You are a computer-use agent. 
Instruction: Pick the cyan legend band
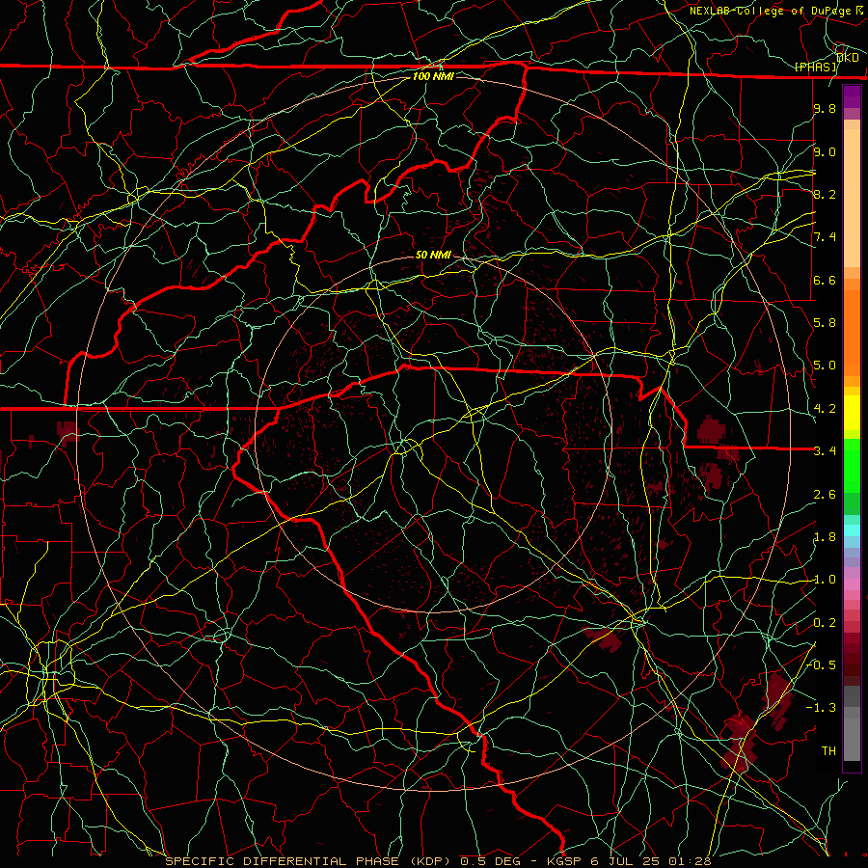pyautogui.click(x=852, y=530)
